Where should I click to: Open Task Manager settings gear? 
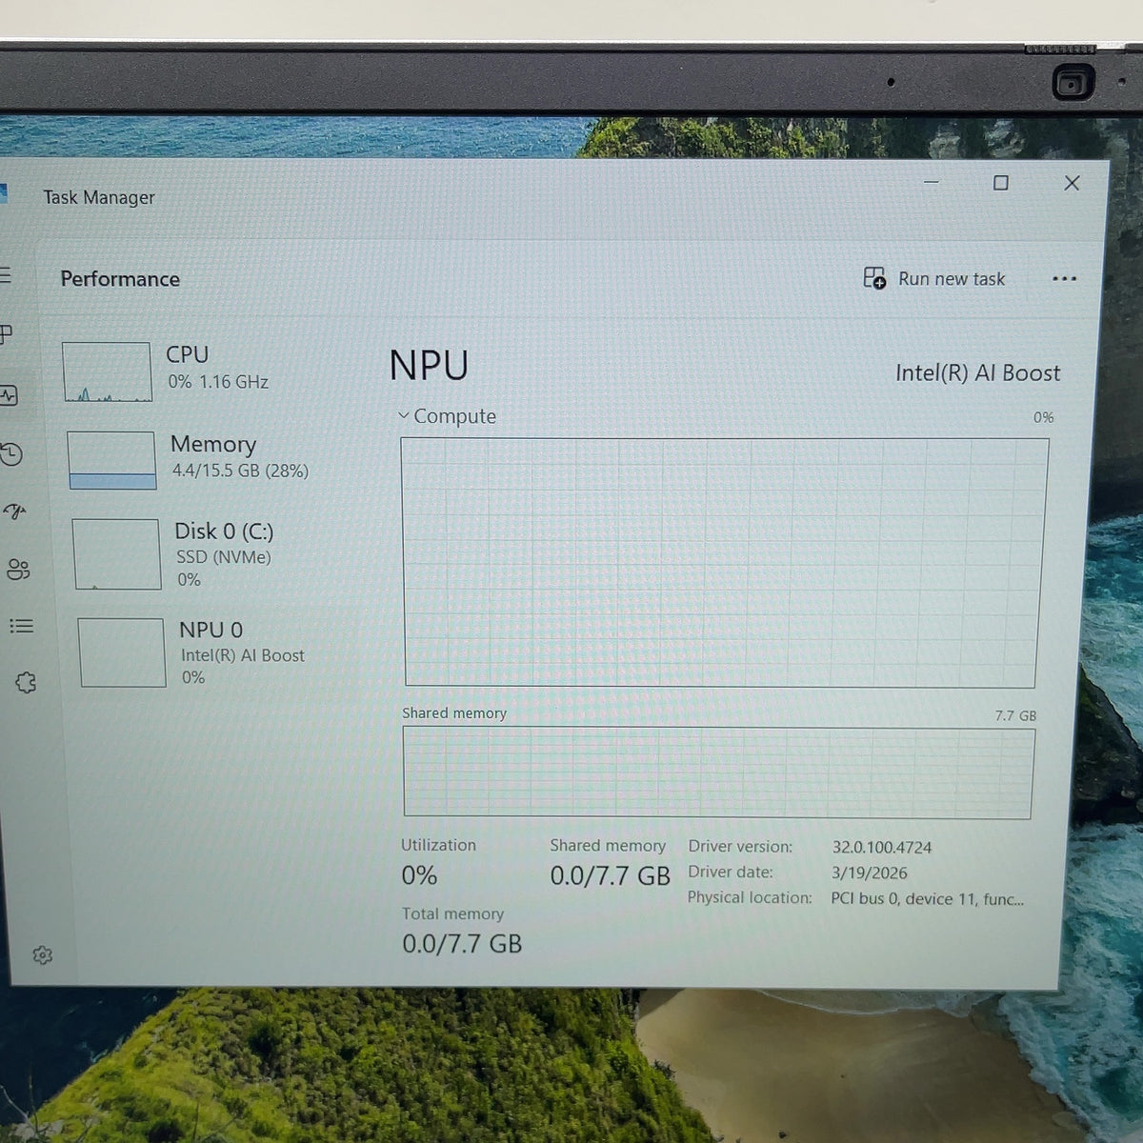point(42,954)
